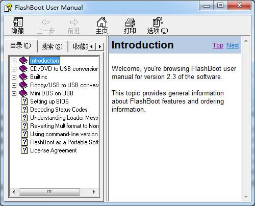Open the Reverting Multiformat to Normal topic

[x=64, y=126]
